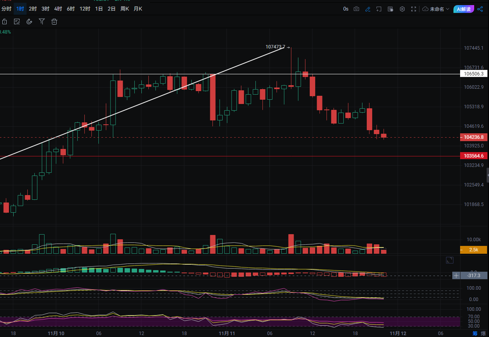The image size is (489, 337).
Task: Click the AI解读 button
Action: (x=464, y=9)
